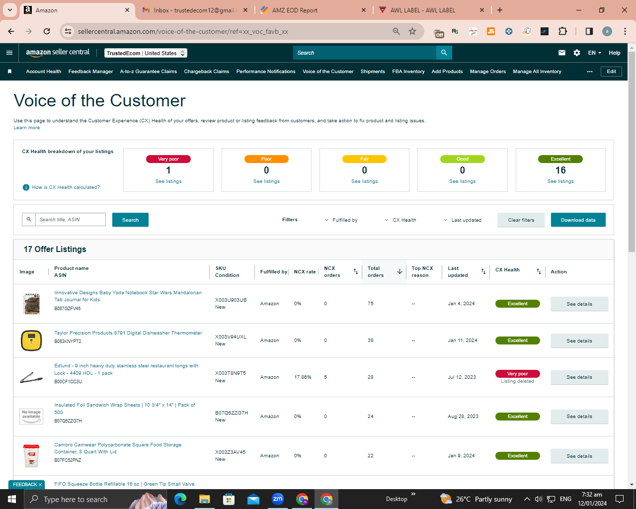Switch to the AWL LABEL tab

click(x=431, y=10)
